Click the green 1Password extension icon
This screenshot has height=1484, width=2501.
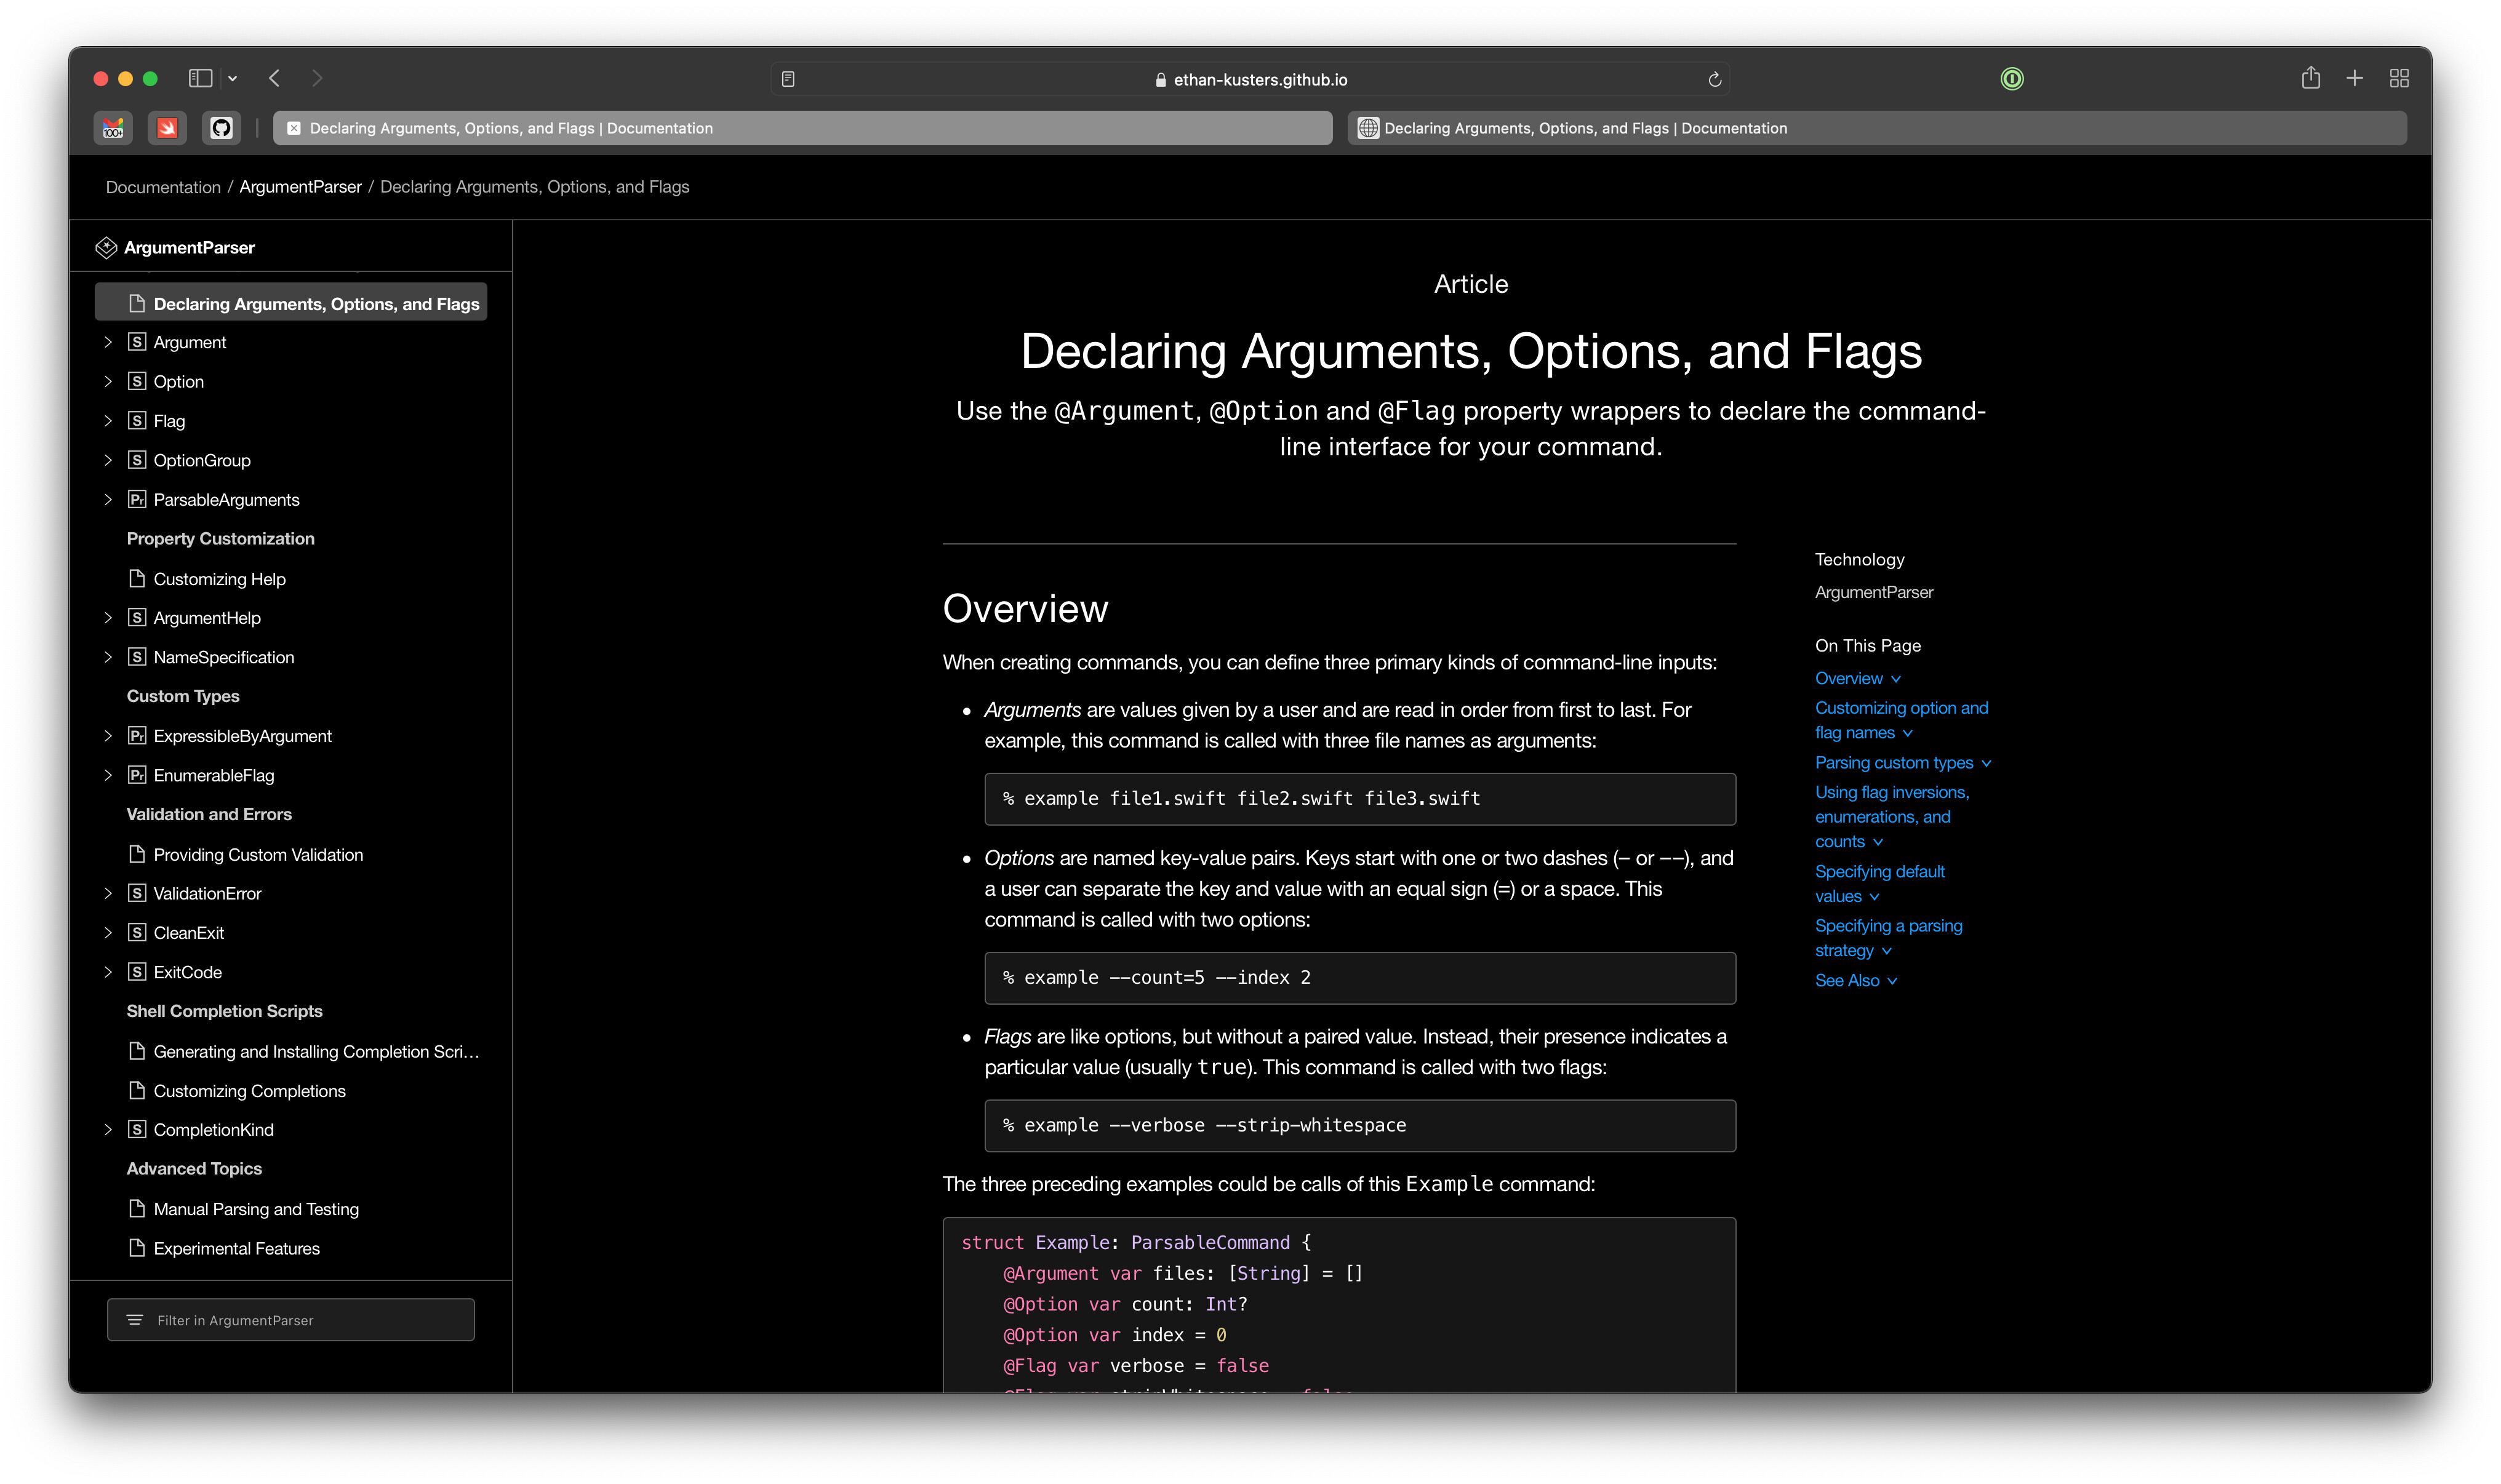[2011, 79]
